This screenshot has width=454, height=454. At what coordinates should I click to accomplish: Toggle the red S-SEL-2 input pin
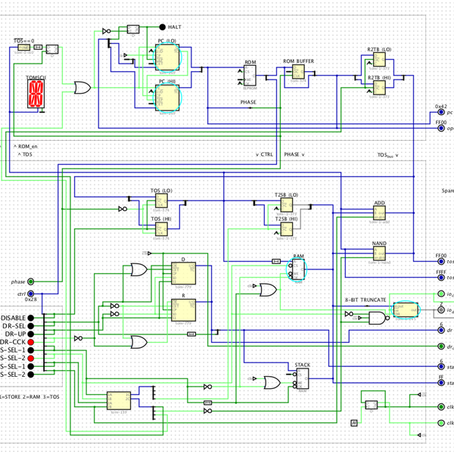tap(31, 359)
